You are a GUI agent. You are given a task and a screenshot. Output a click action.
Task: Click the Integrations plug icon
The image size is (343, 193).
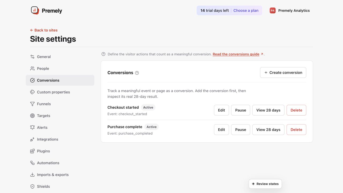tap(32, 139)
